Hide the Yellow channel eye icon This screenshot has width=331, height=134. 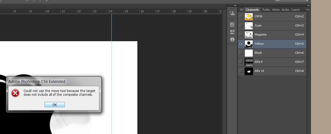click(241, 44)
